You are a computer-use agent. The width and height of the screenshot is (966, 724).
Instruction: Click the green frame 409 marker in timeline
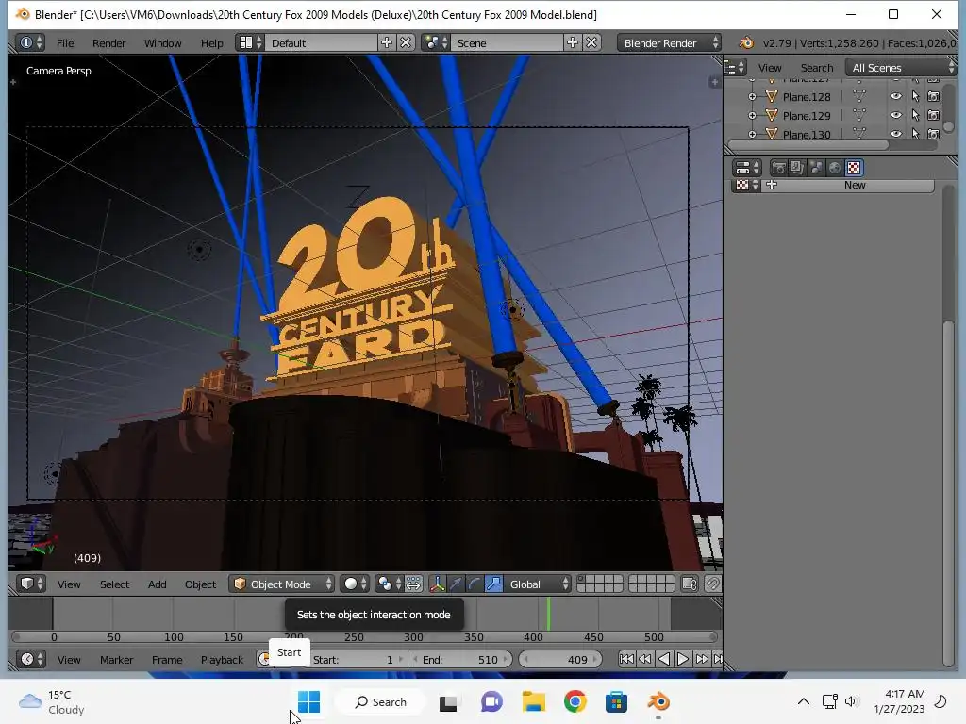[x=548, y=614]
